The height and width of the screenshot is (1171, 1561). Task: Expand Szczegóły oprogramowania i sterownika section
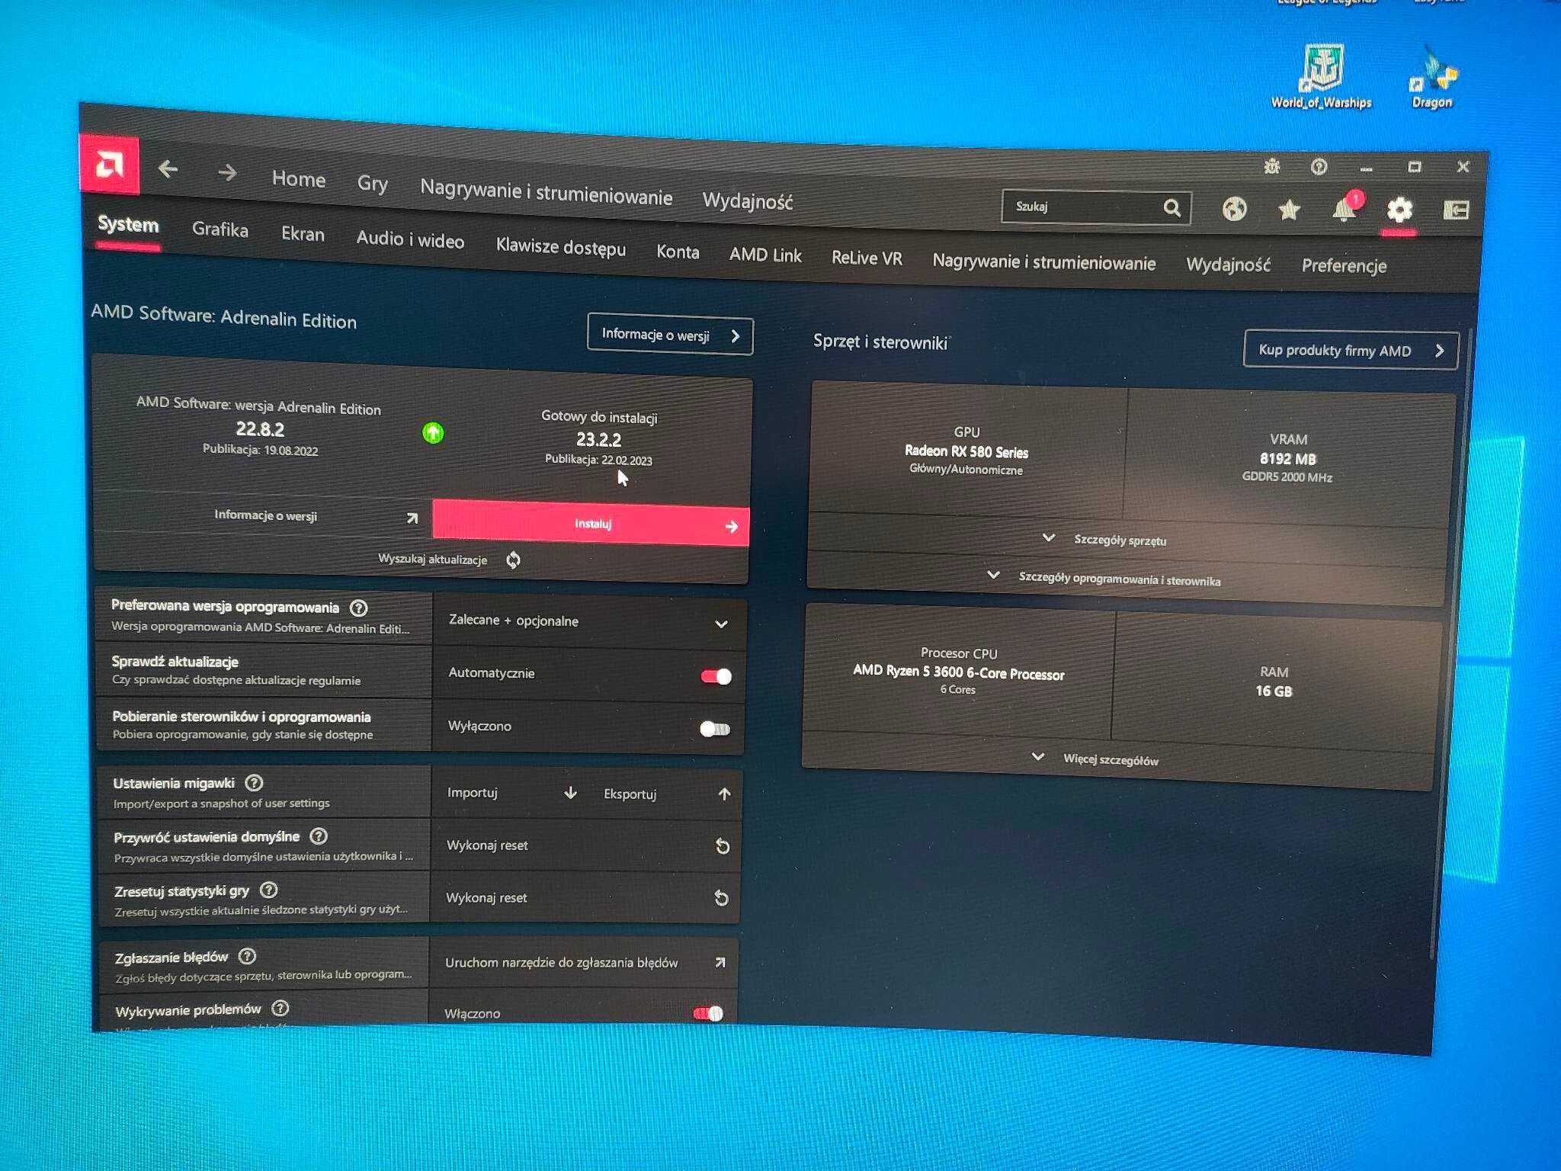coord(1104,578)
